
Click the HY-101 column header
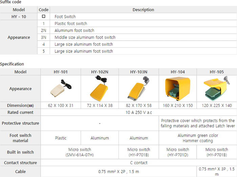coord(61,72)
